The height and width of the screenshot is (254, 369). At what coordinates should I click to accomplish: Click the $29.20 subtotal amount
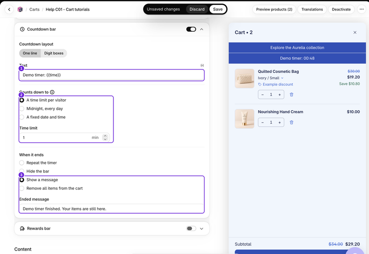[353, 244]
